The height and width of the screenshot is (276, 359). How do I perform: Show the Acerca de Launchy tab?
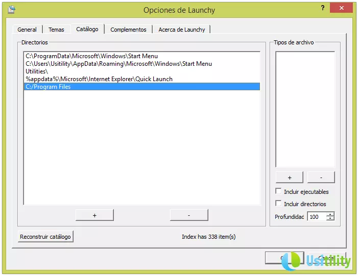(181, 30)
